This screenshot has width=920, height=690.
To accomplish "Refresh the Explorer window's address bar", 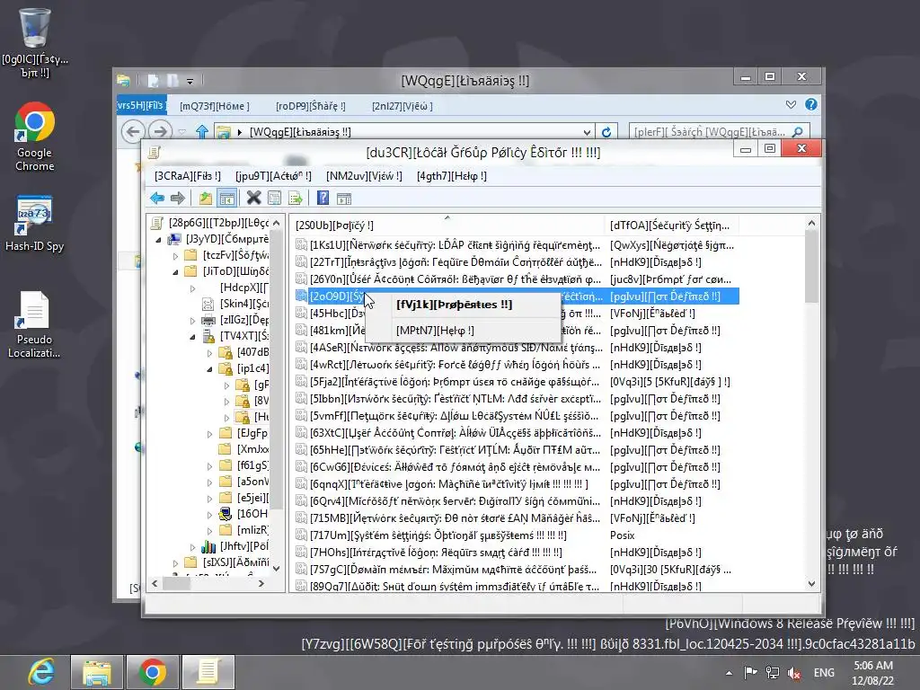I will (606, 132).
